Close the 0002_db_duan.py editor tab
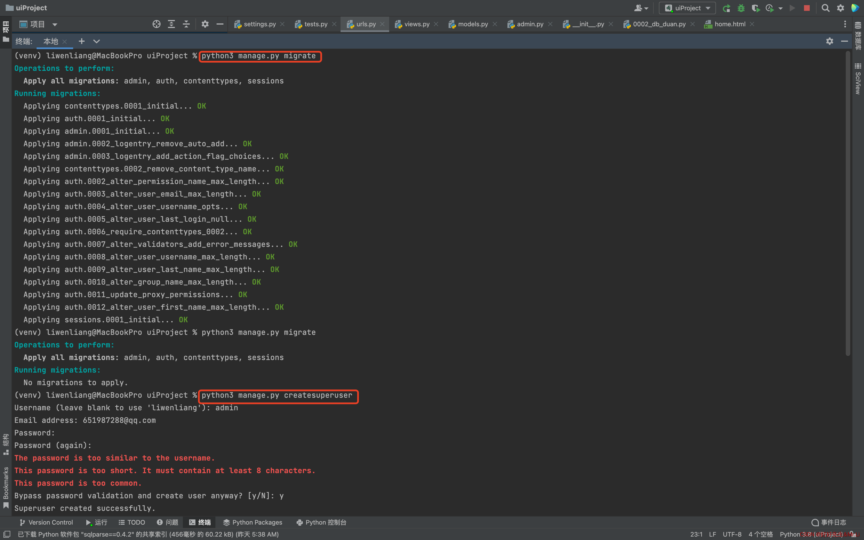The image size is (864, 540). click(x=693, y=24)
